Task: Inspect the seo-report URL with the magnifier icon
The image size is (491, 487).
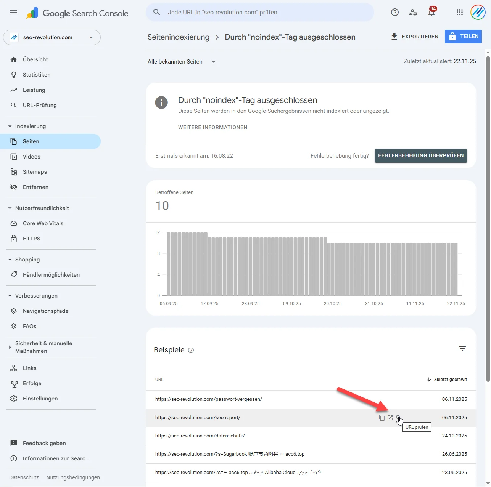Action: tap(398, 417)
